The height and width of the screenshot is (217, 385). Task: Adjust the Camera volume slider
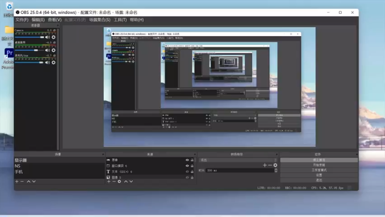click(29, 37)
